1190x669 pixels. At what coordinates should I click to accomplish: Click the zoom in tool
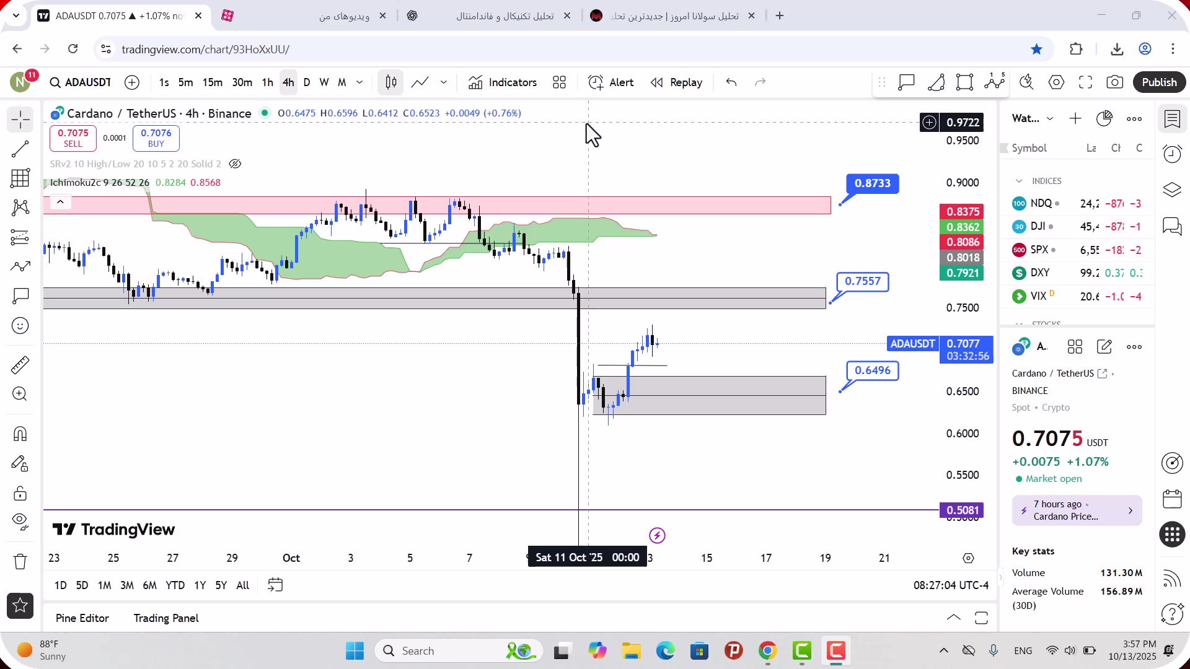coord(20,394)
